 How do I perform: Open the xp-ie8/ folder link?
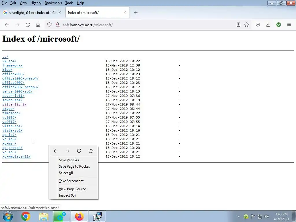(9, 139)
